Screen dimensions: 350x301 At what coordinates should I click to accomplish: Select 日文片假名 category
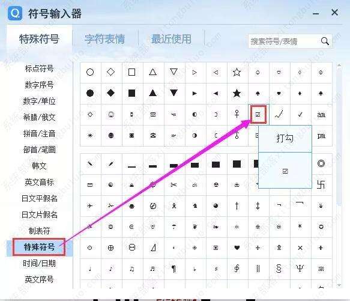pyautogui.click(x=39, y=214)
